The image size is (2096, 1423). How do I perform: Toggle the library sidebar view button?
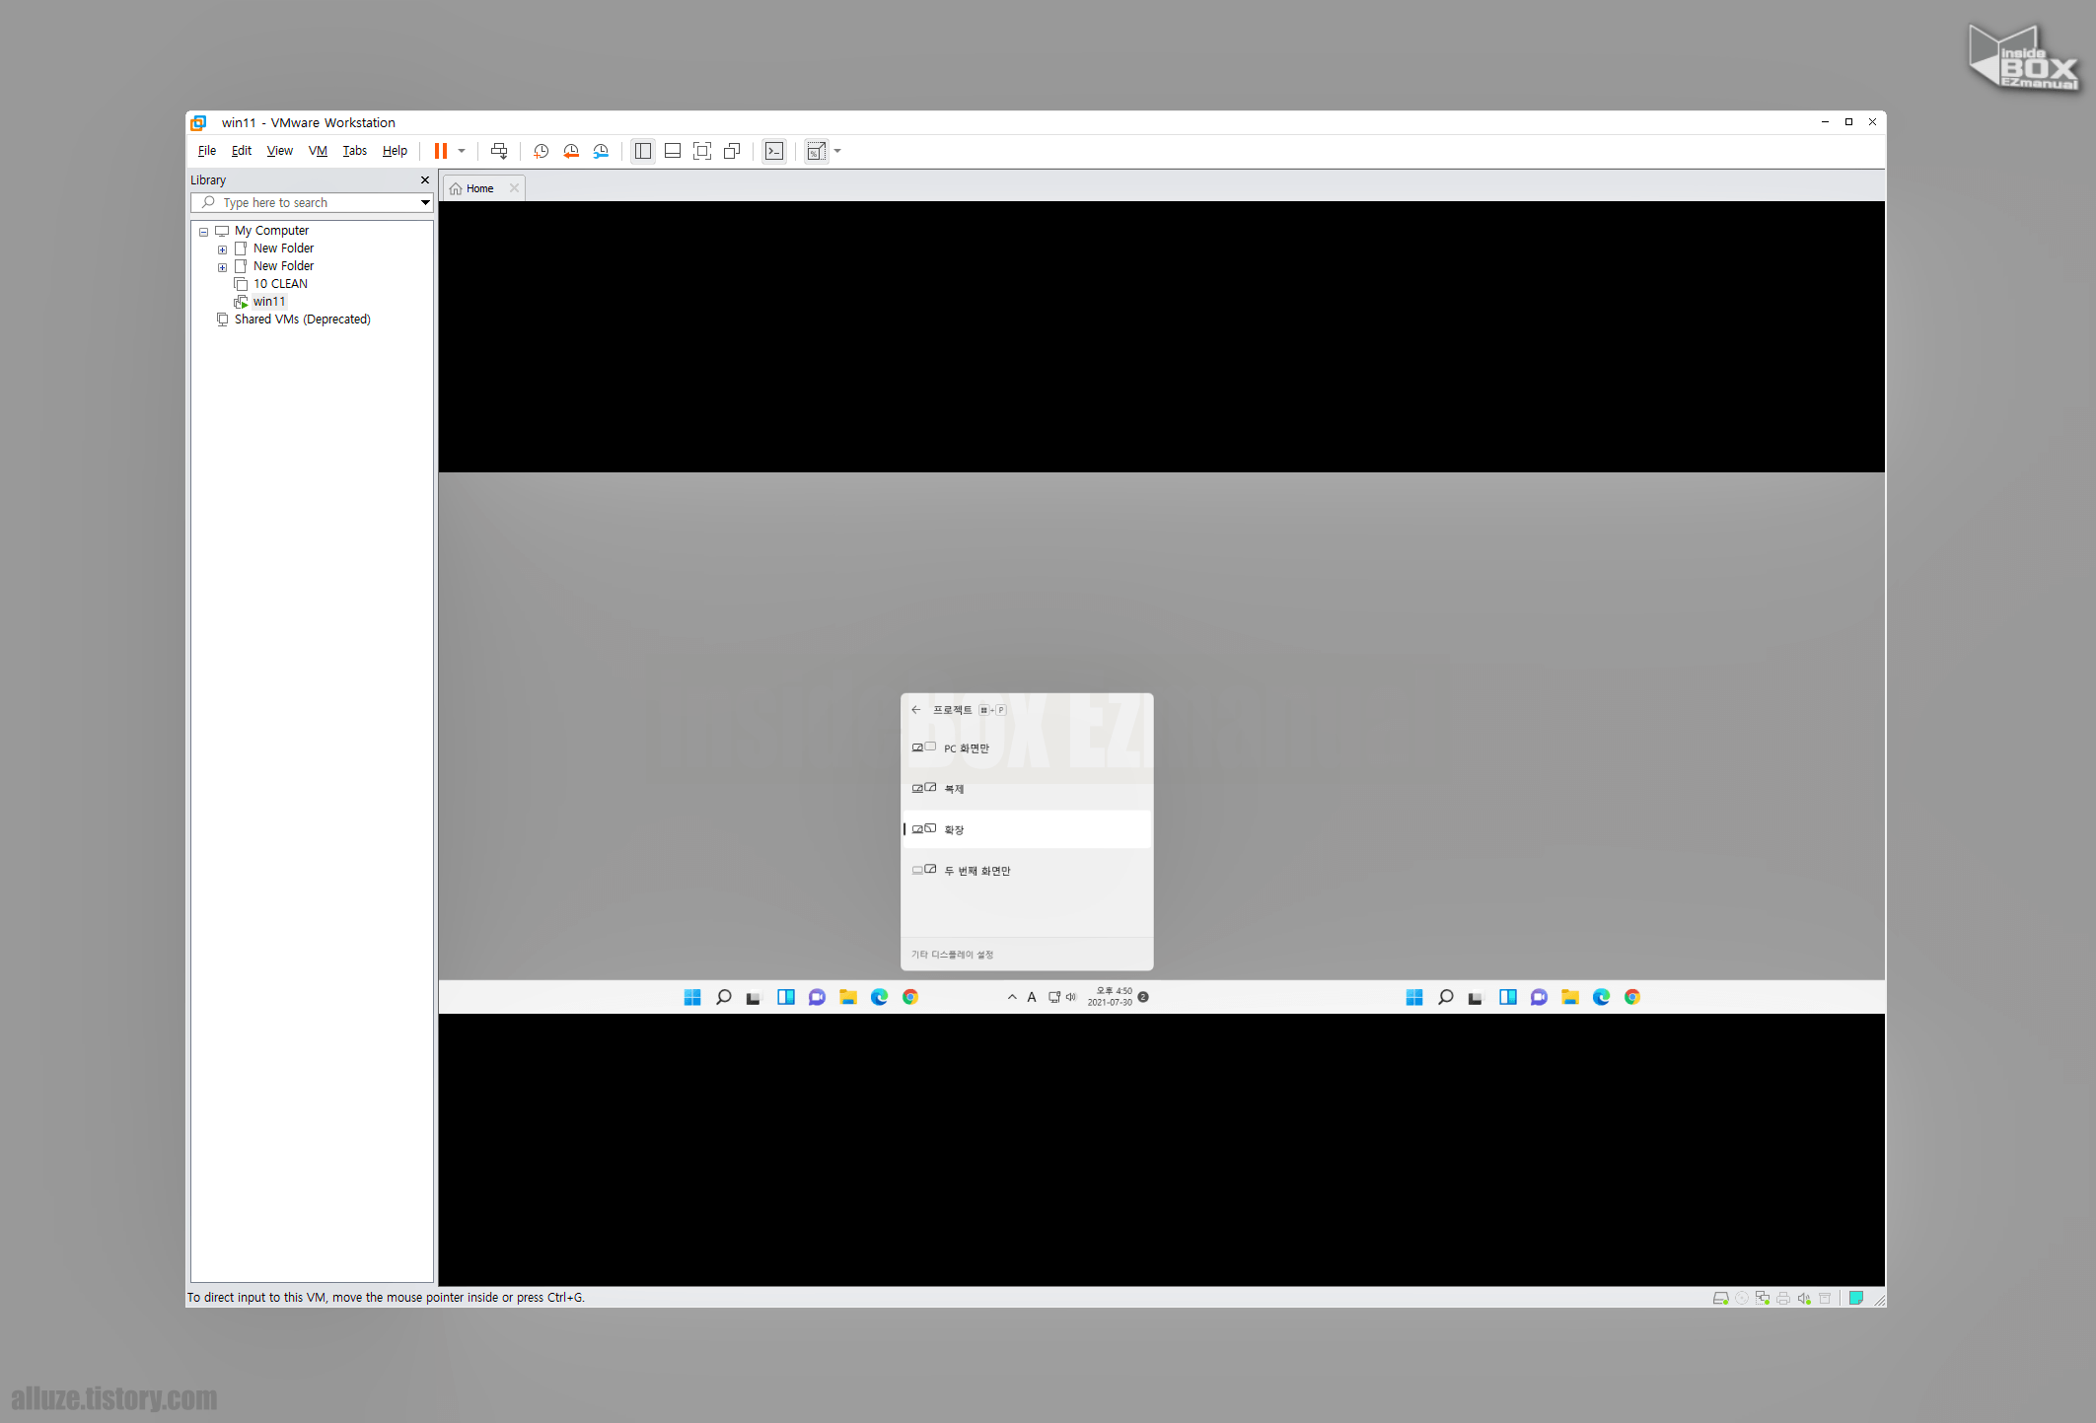tap(643, 151)
